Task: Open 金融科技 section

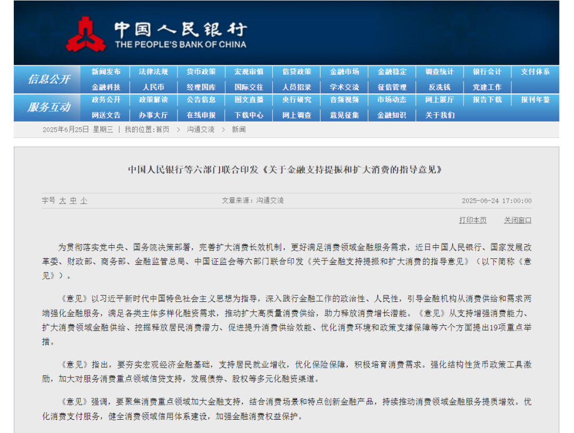Action: click(x=106, y=88)
